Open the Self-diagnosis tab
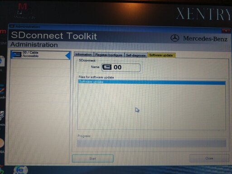 click(135, 55)
